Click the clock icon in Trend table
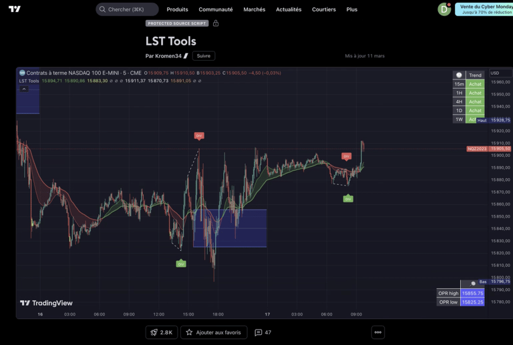 click(459, 75)
